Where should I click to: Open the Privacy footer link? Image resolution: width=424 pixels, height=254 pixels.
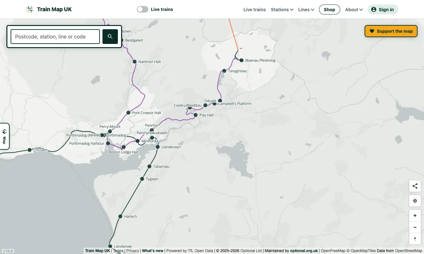[x=133, y=251]
